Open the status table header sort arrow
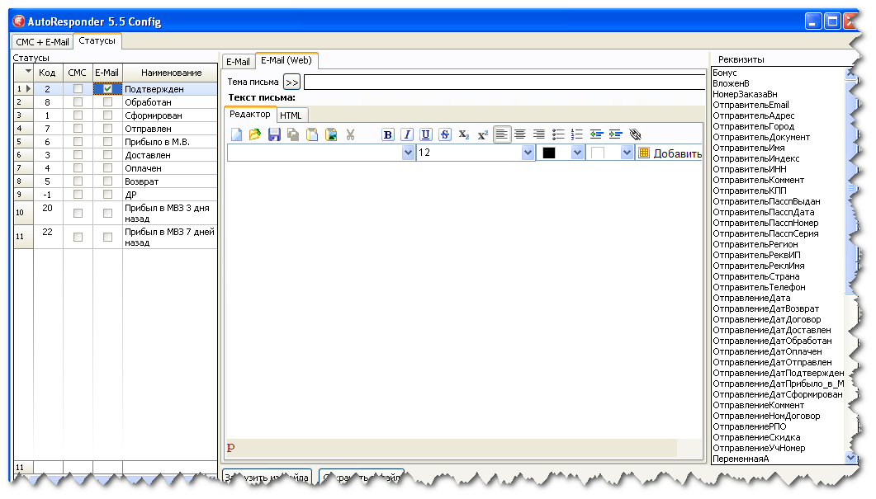 click(28, 72)
